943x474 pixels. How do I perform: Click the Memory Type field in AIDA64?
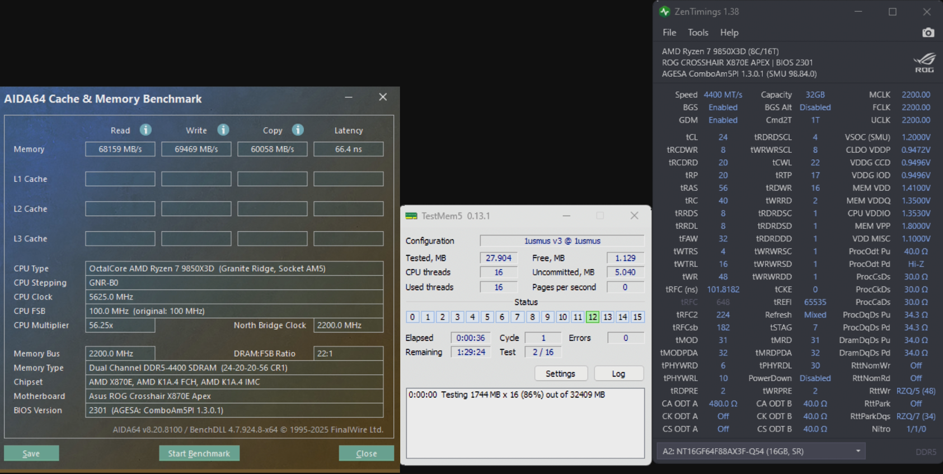[x=234, y=368]
